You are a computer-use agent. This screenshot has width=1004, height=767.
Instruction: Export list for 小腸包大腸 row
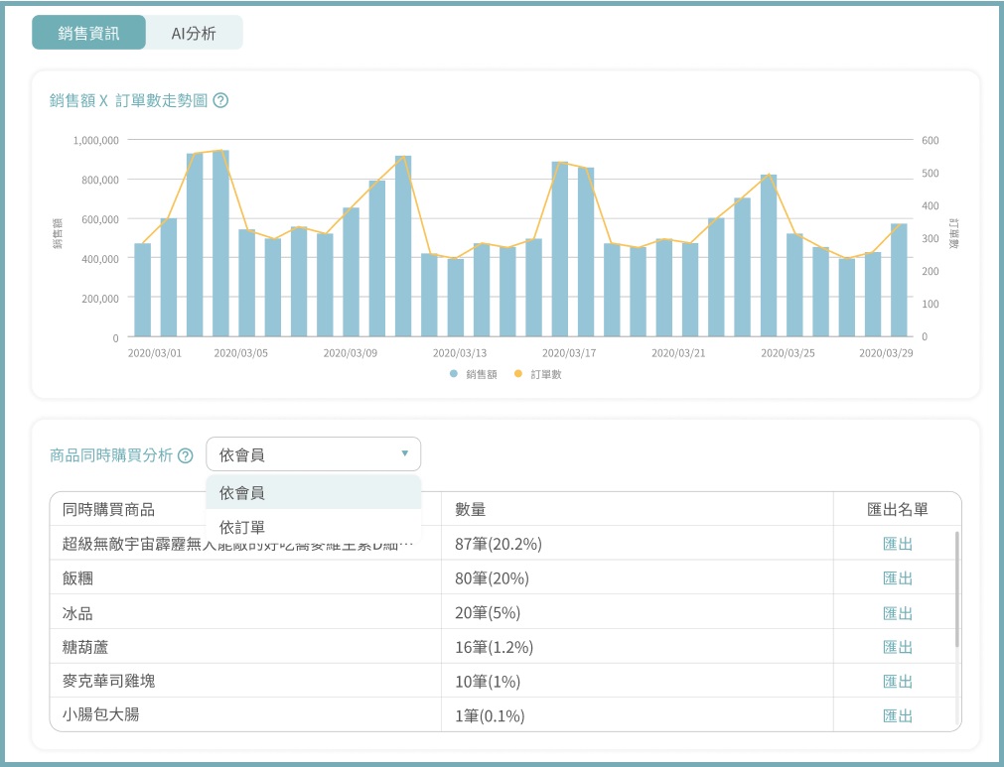(897, 715)
